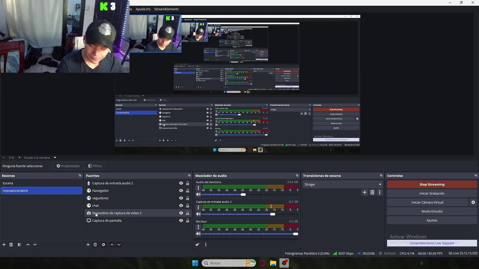Select the Escena scene in the list

coord(41,183)
